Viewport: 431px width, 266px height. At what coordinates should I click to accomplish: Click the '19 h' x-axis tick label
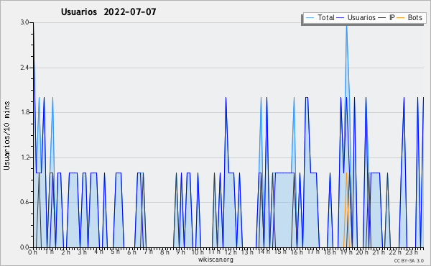346,252
